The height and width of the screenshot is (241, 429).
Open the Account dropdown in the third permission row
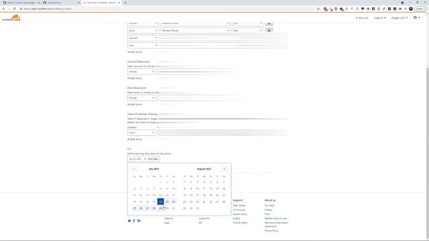[143, 38]
